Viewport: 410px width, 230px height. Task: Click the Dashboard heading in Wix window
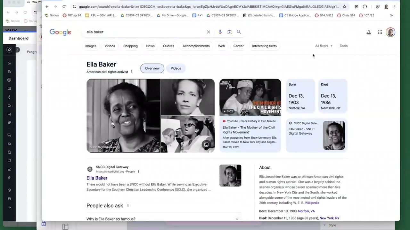point(19,38)
